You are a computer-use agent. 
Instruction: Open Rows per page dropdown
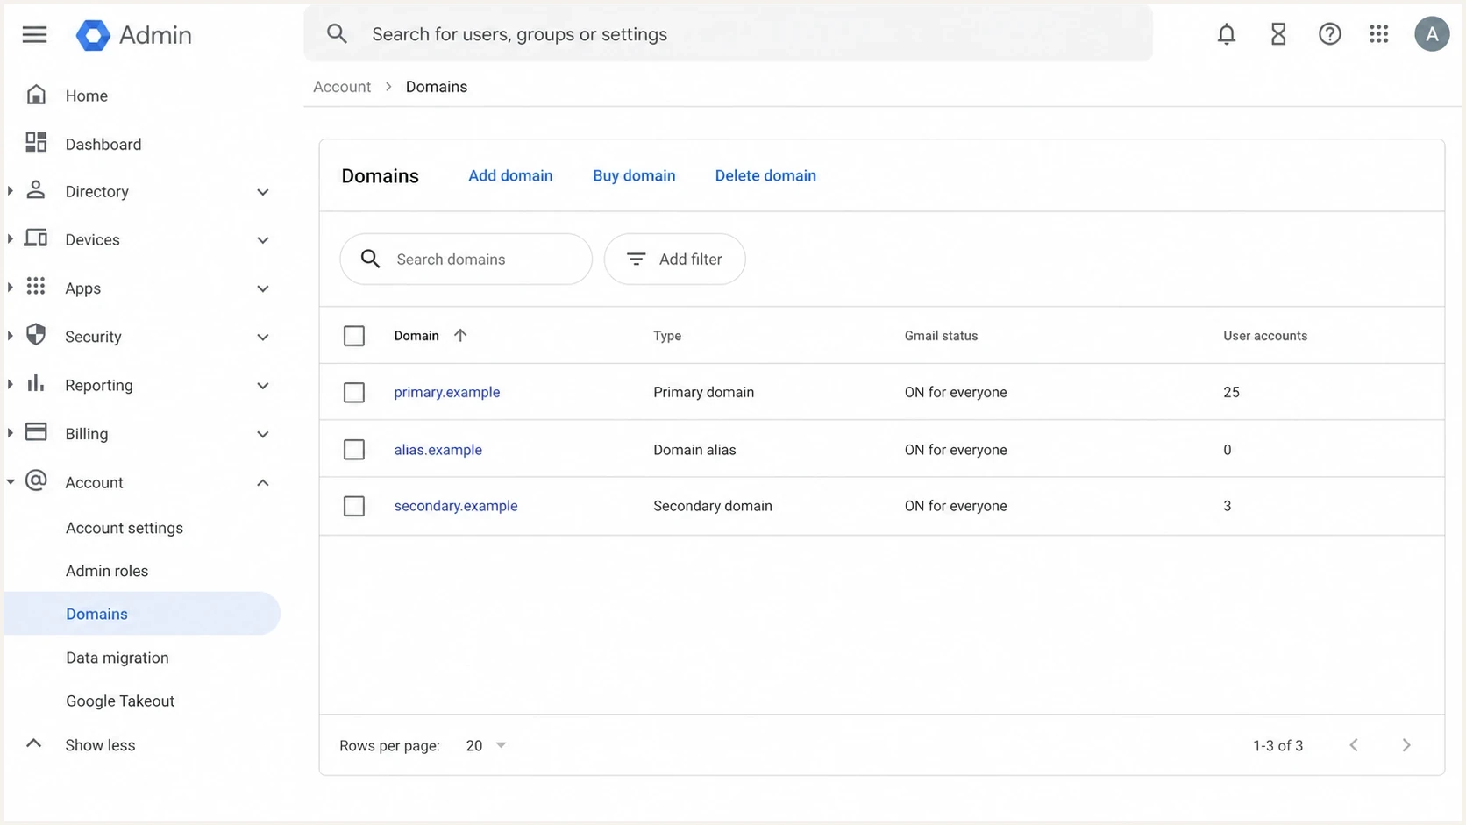click(x=487, y=745)
